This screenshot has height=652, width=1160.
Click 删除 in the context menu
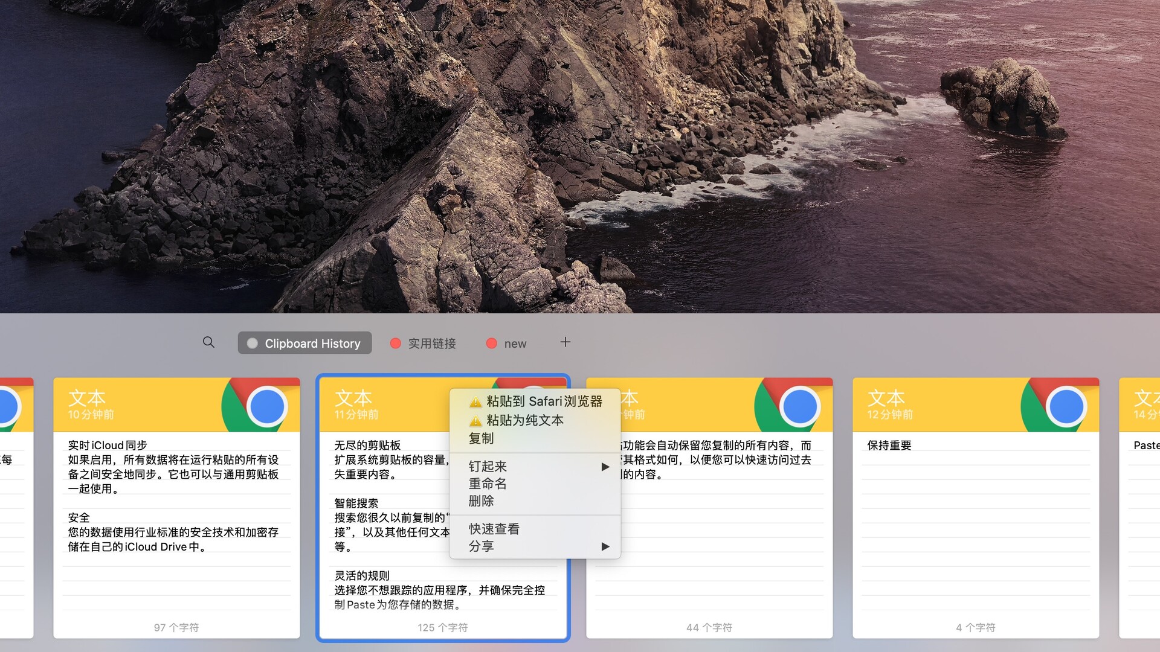pyautogui.click(x=482, y=501)
